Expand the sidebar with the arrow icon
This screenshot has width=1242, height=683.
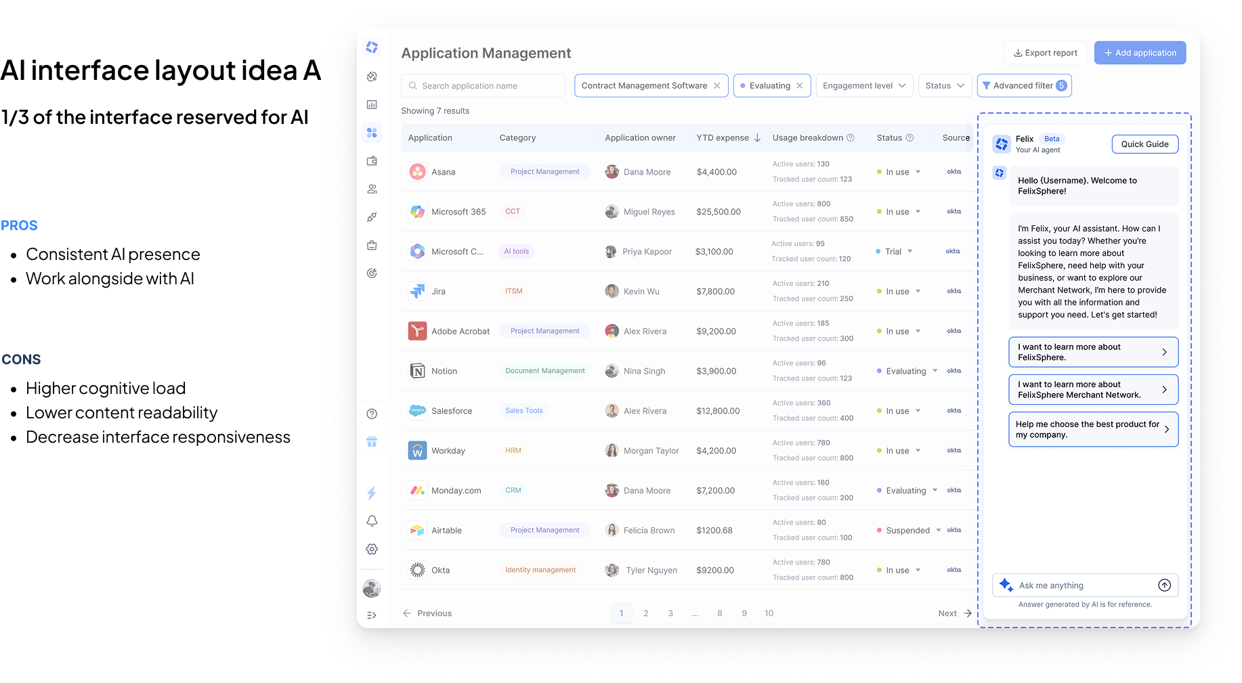[372, 615]
